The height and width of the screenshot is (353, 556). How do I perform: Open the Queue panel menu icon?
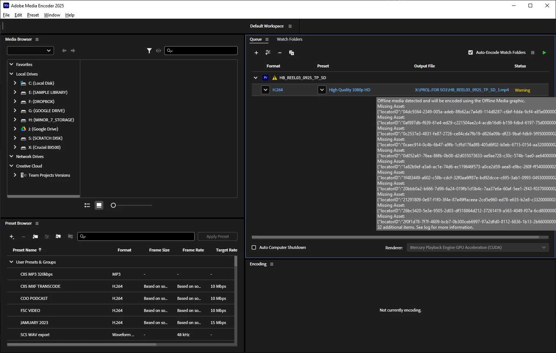267,39
